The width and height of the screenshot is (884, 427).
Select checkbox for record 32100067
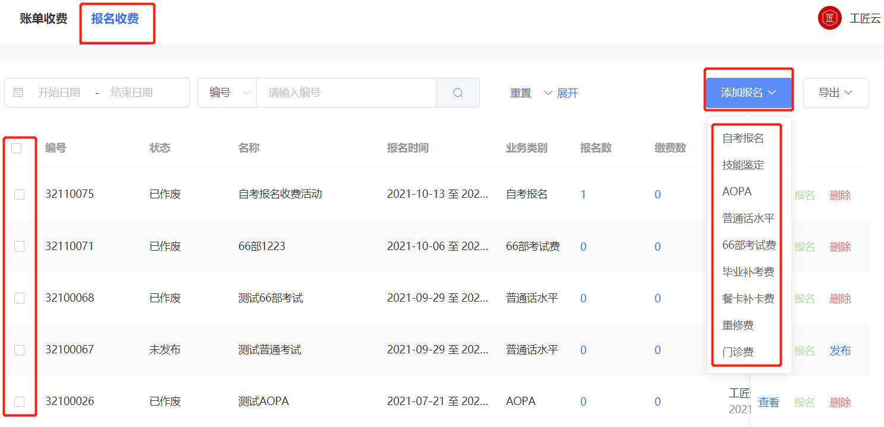(19, 350)
